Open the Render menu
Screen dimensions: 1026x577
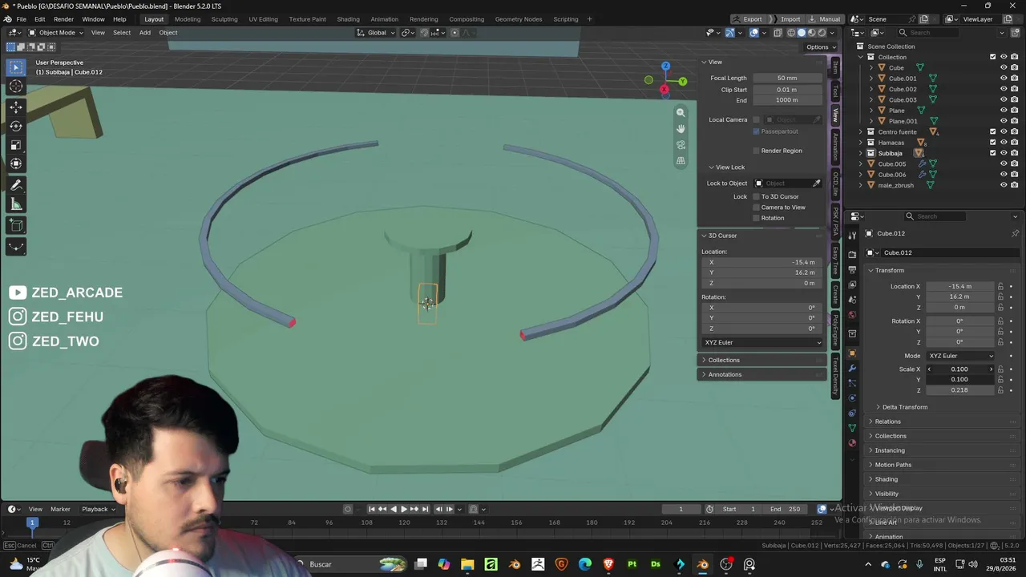63,19
